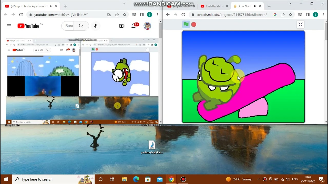The height and width of the screenshot is (184, 328).
Task: Open the weather widget 24°C Sunny
Action: click(x=239, y=179)
